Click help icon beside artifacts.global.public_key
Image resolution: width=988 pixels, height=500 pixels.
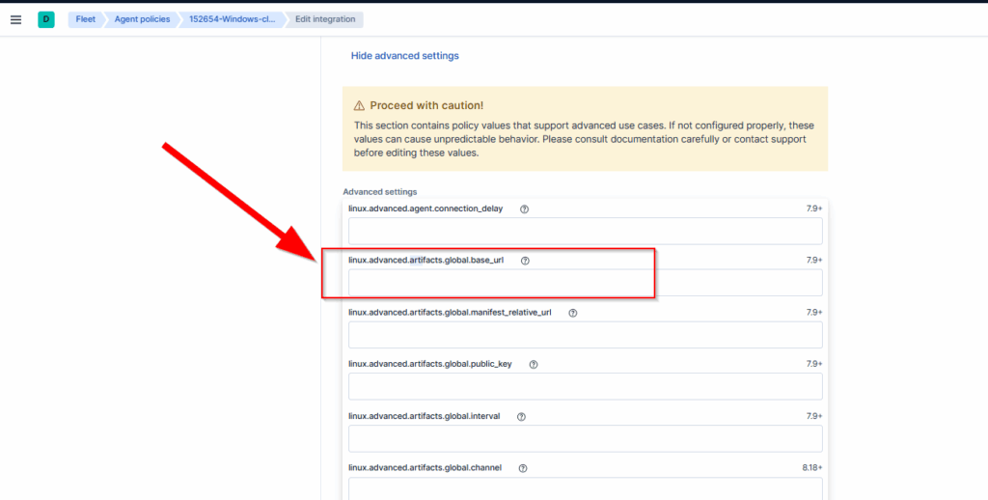(534, 365)
